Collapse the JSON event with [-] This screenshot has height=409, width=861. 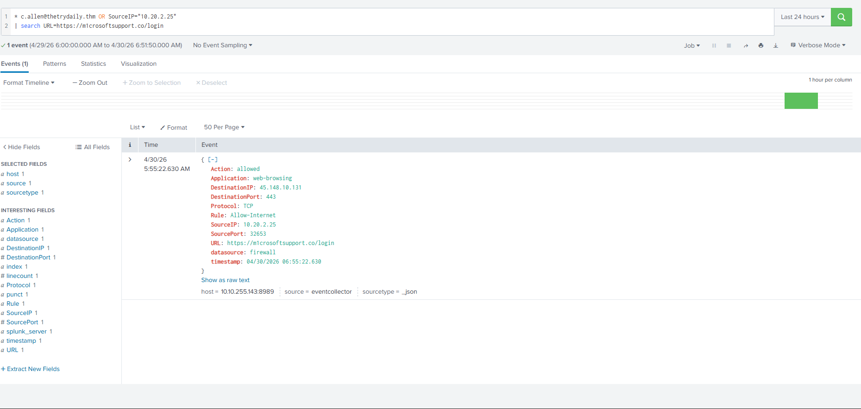[213, 160]
